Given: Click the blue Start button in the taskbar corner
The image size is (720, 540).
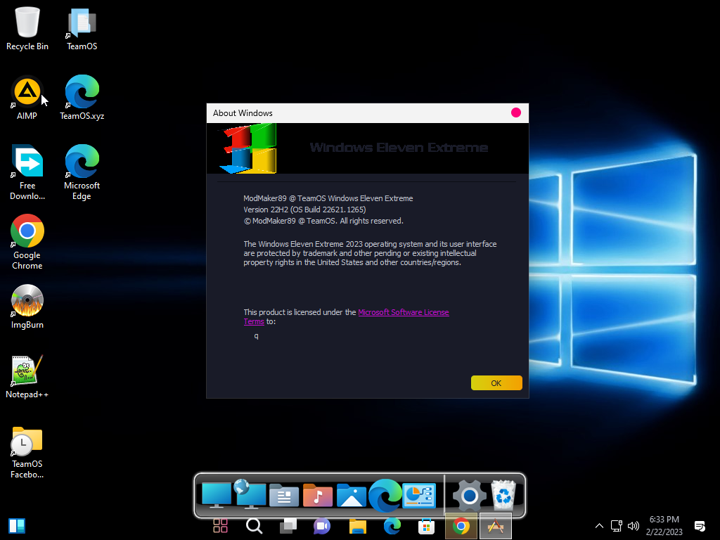Looking at the screenshot, I should tap(17, 526).
